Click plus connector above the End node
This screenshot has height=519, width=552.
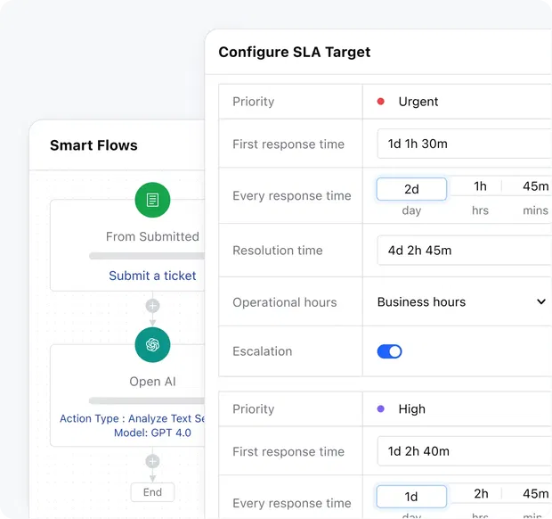coord(152,461)
